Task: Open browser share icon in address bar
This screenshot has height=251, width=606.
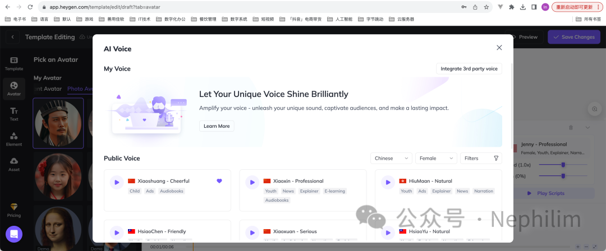Action: click(475, 7)
